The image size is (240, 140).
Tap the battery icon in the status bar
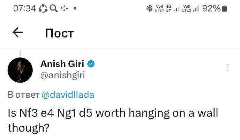point(225,8)
